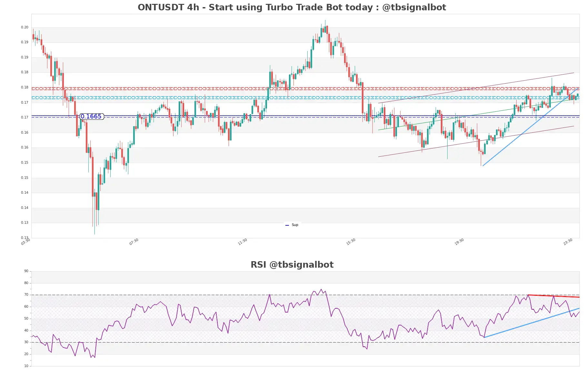Click the RSI 10 axis label
The height and width of the screenshot is (390, 584).
pos(26,366)
